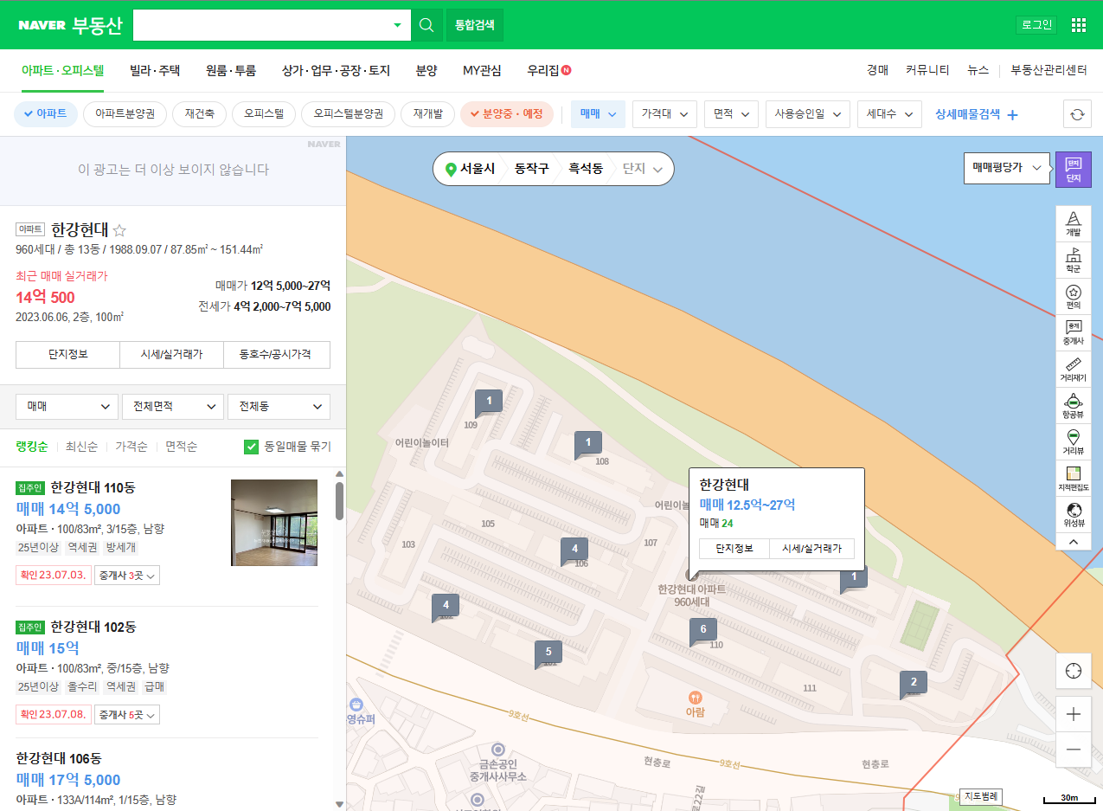Toggle the 오피스텔 filter chip
Image resolution: width=1103 pixels, height=811 pixels.
[x=264, y=113]
